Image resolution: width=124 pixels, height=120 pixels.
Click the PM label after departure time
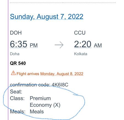click(x=34, y=45)
